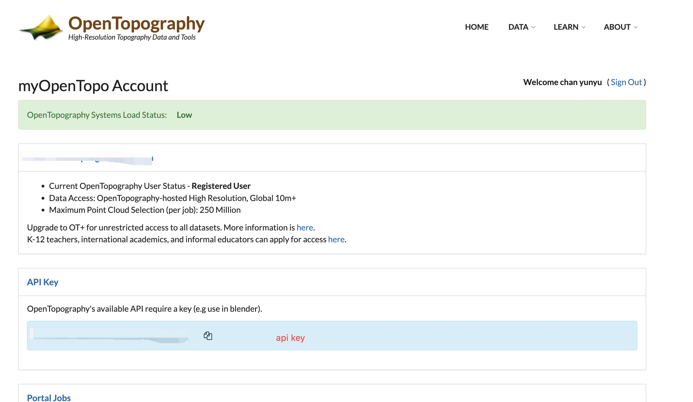Click the Systems Load Status 'Low' text
This screenshot has width=693, height=402.
[x=184, y=115]
